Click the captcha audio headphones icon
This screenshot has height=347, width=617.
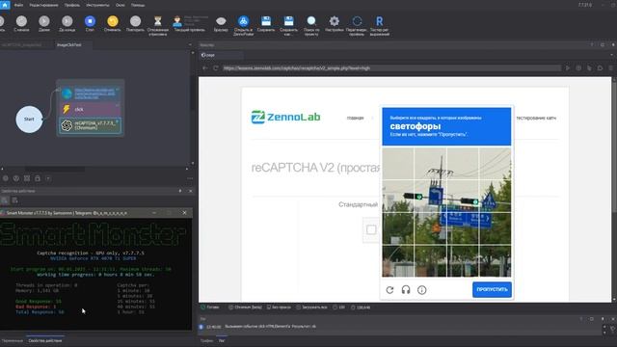tap(406, 290)
